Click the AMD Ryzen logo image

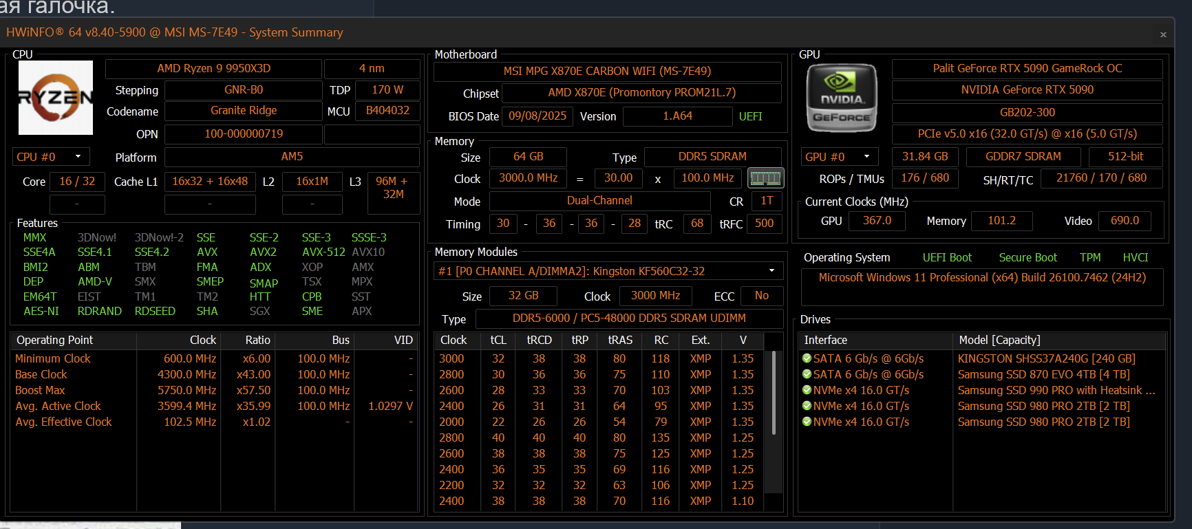[56, 98]
